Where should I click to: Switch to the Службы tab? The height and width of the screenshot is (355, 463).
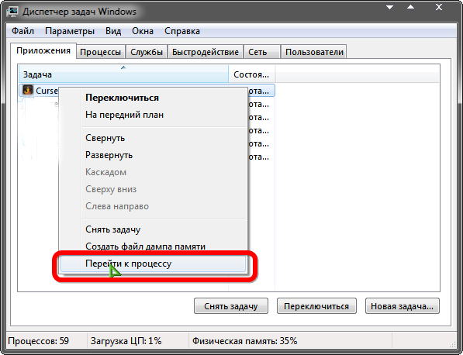coord(147,52)
